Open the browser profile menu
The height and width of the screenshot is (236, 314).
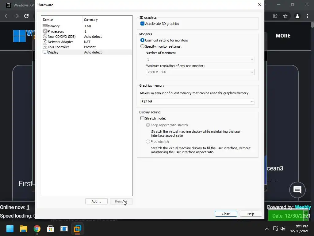[297, 16]
